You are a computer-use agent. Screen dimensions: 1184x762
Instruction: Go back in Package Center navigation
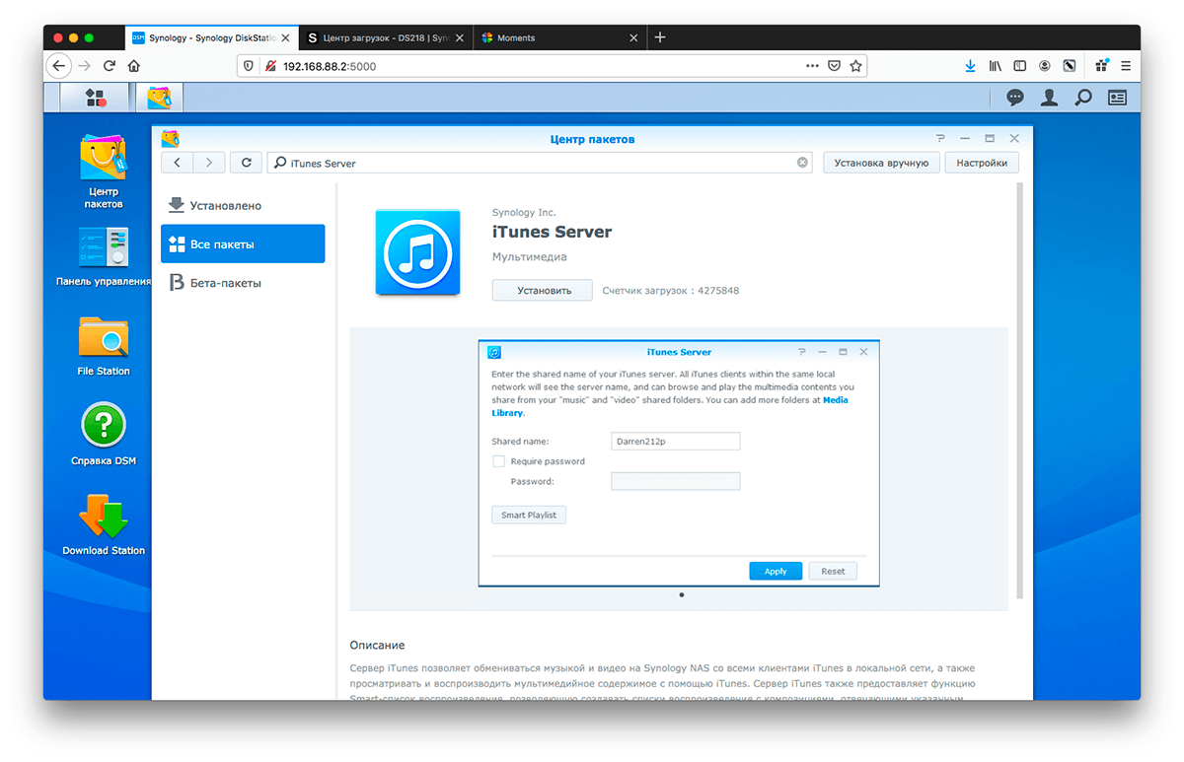[x=177, y=163]
